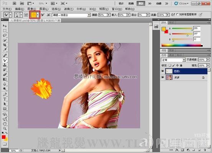Image resolution: width=212 pixels, height=153 pixels.
Task: Hide layer 图层1 with eye icon
Action: (163, 71)
